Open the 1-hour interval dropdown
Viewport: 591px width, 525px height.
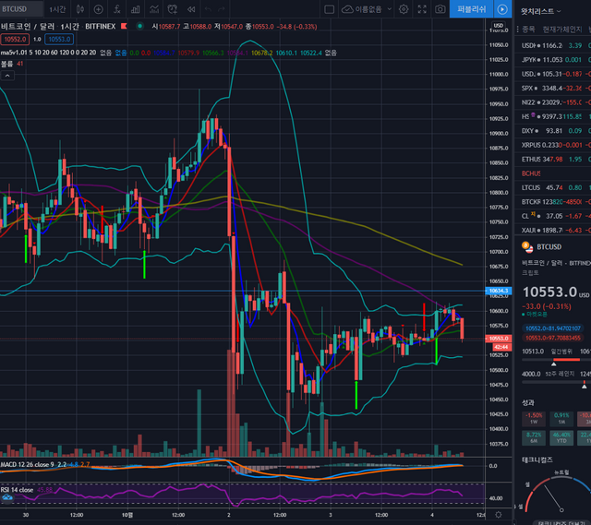tap(57, 9)
